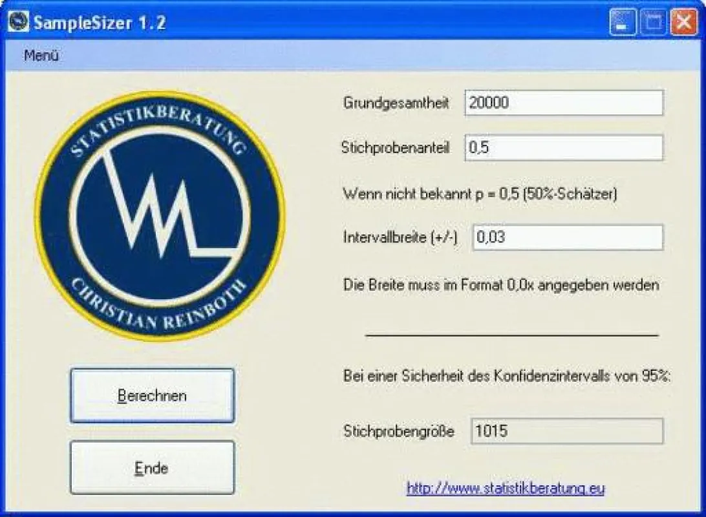Click the label 'Grundgesamtheit'
The image size is (706, 517).
[396, 103]
